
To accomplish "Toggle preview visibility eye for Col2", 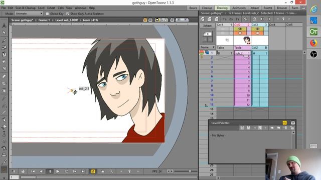I will (x=240, y=29).
